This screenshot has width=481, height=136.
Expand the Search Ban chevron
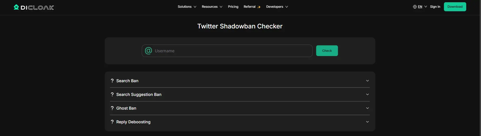(367, 81)
